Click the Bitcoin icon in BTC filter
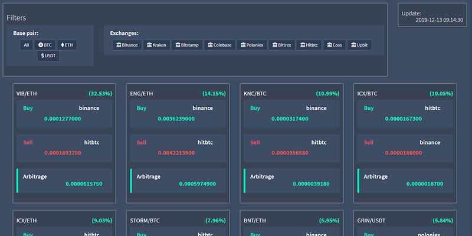 (x=40, y=45)
